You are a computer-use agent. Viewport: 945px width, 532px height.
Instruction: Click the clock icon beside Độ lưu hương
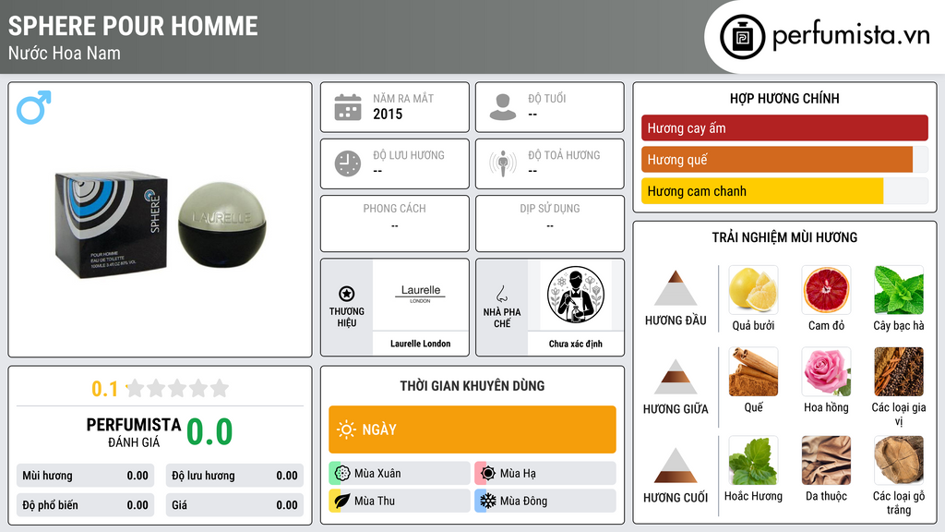(x=348, y=163)
